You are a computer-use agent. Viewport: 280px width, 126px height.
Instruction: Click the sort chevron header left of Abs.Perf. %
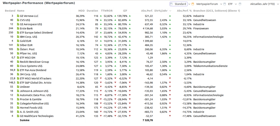(170, 11)
